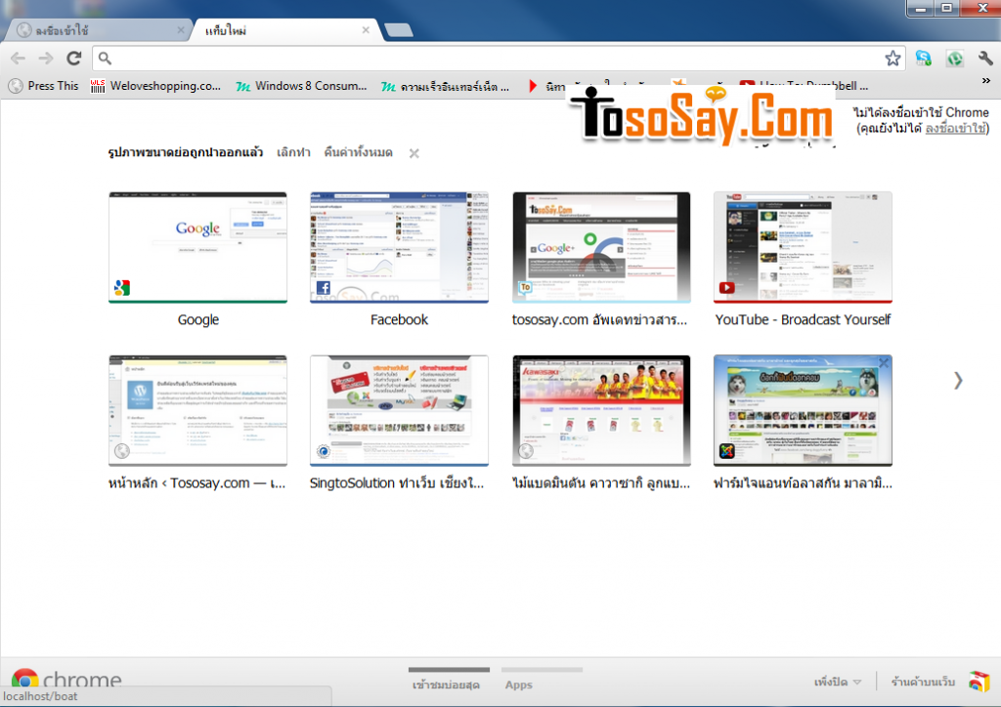Viewport: 1001px width, 707px height.
Task: Minimize the Chrome window
Action: tap(921, 9)
